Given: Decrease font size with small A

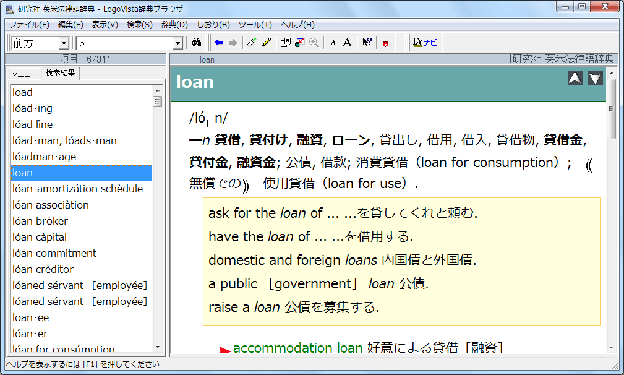Looking at the screenshot, I should pos(333,43).
